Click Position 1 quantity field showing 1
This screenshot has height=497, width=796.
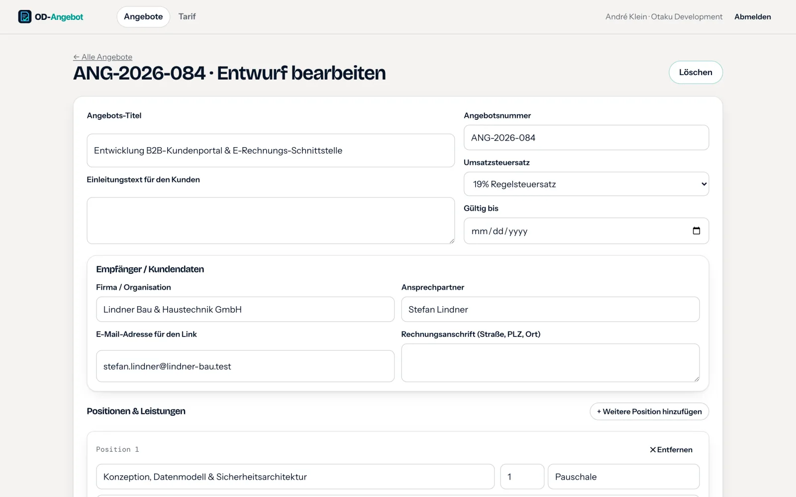[x=522, y=477]
